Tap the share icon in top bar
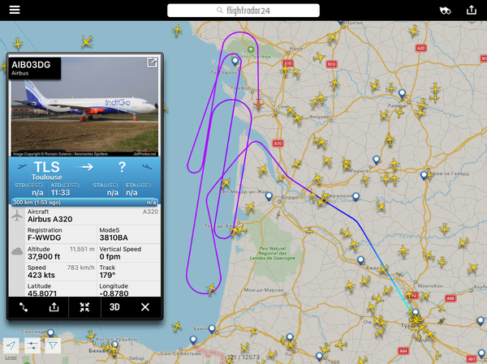Viewport: 487px width, 364px height. [471, 10]
